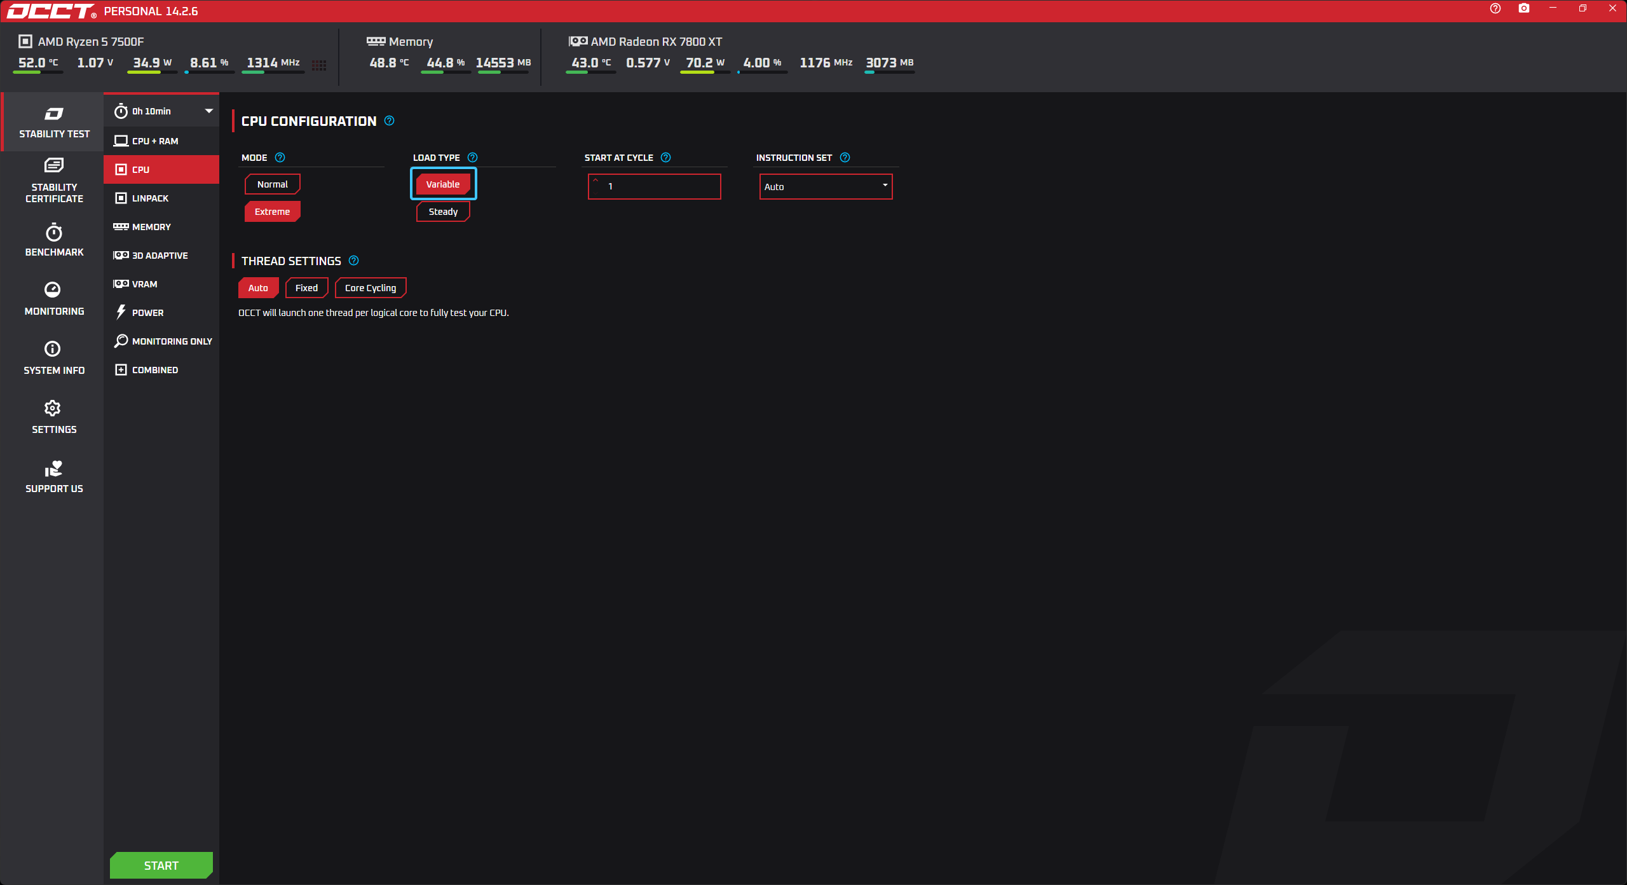This screenshot has width=1627, height=885.
Task: Click the Support Us heart icon
Action: pyautogui.click(x=53, y=469)
